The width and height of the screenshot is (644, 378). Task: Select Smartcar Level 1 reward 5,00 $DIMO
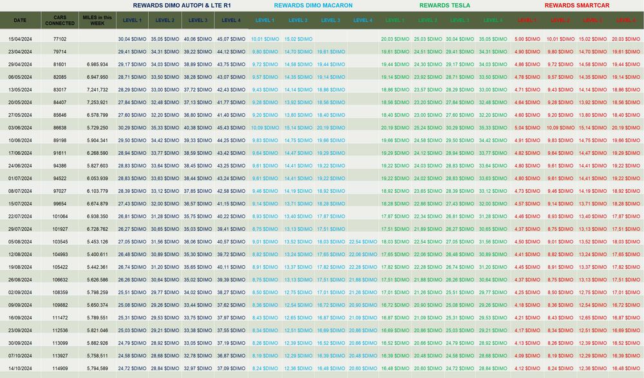coord(527,39)
